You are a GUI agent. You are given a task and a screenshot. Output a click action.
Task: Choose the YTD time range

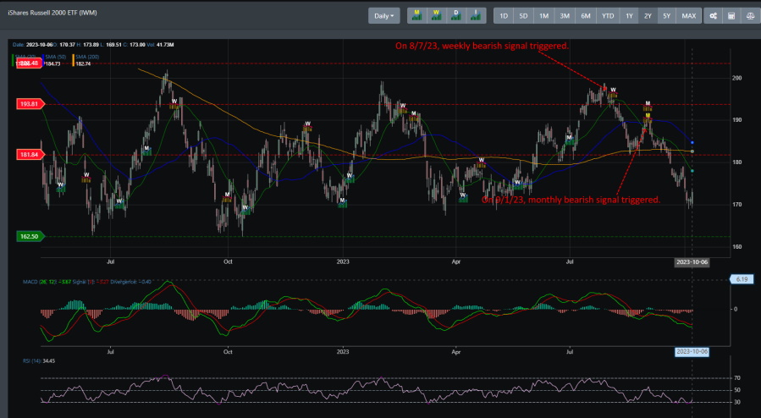pos(608,15)
